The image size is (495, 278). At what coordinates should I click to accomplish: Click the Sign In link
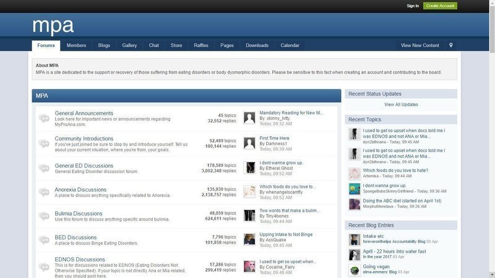click(x=413, y=6)
